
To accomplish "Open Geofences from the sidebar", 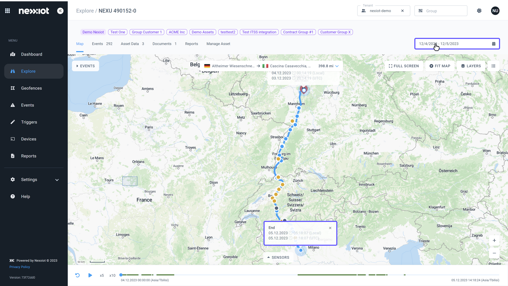I will click(34, 88).
